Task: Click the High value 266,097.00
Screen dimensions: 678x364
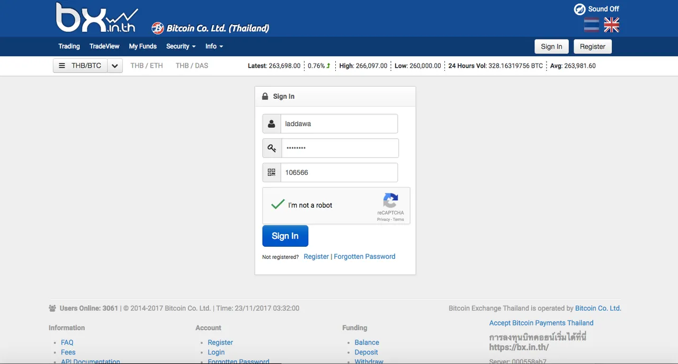Action: [x=371, y=66]
